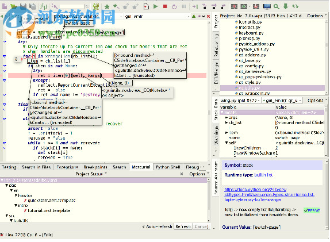The image size is (330, 242).
Task: Switch to the Python Shell tab
Action: coord(168,167)
